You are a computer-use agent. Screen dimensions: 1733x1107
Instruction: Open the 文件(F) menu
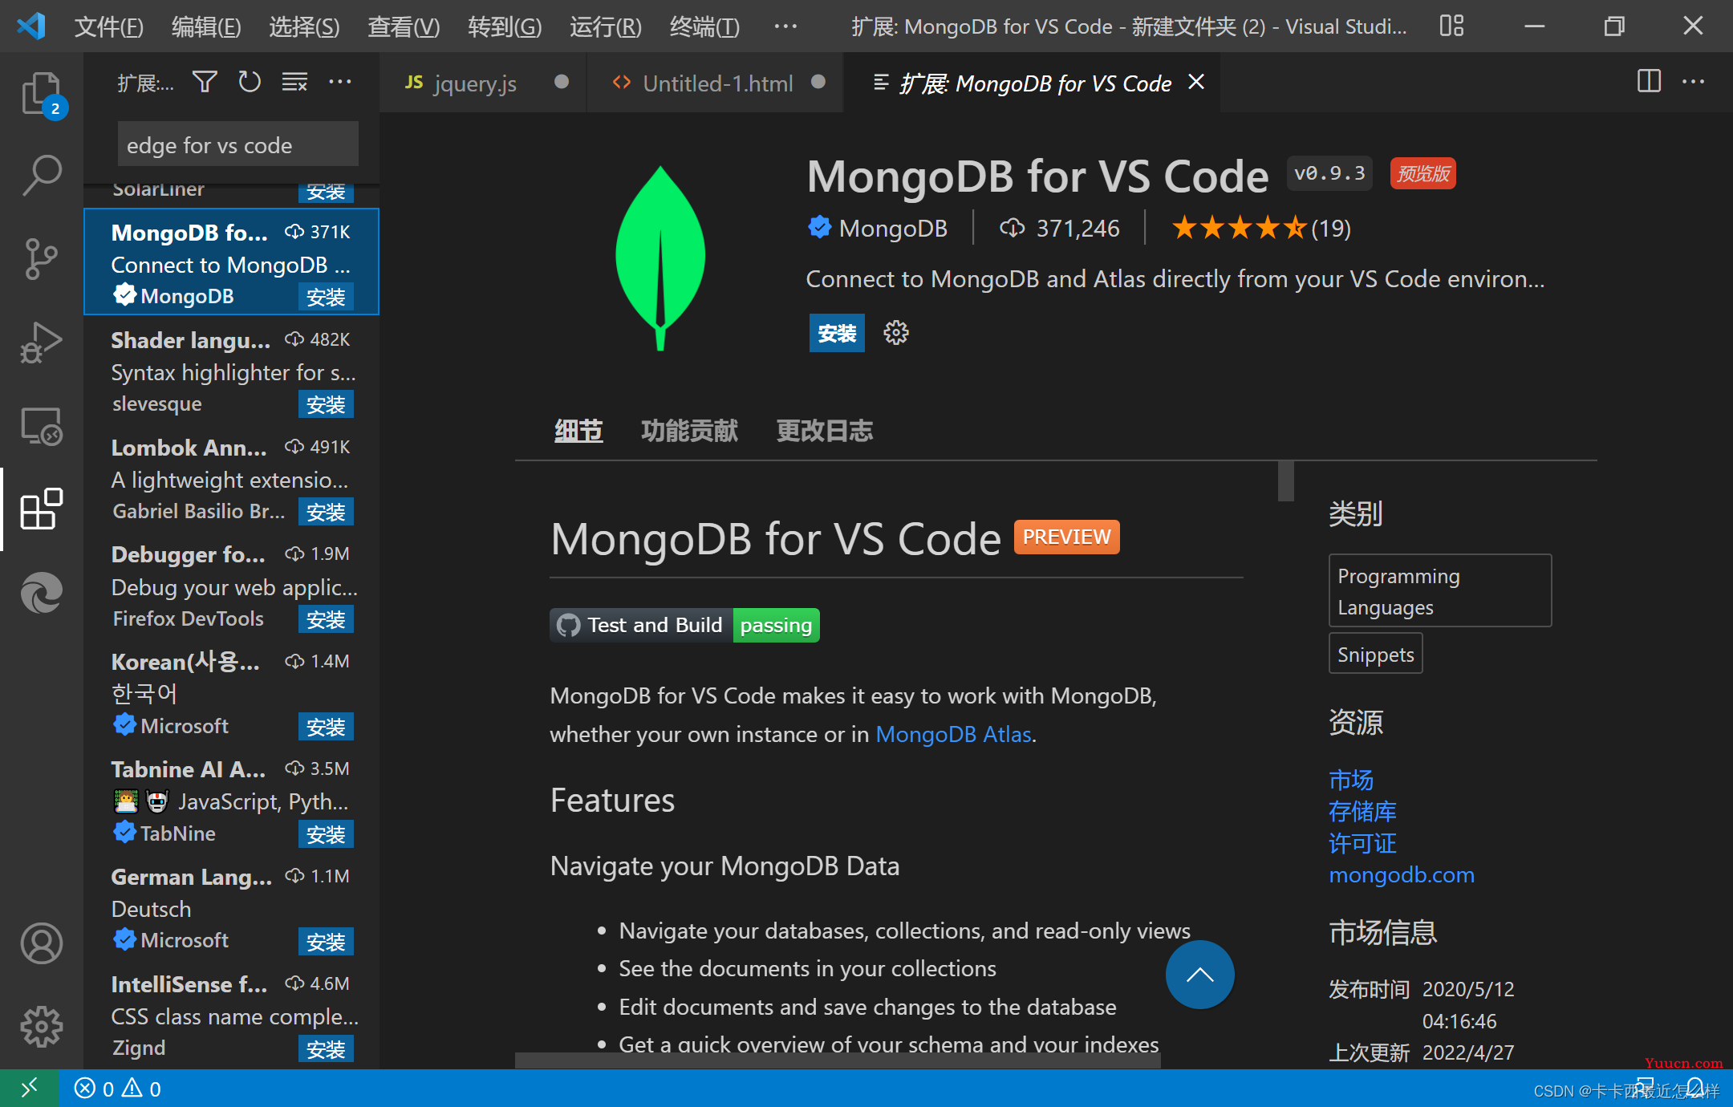click(x=108, y=27)
